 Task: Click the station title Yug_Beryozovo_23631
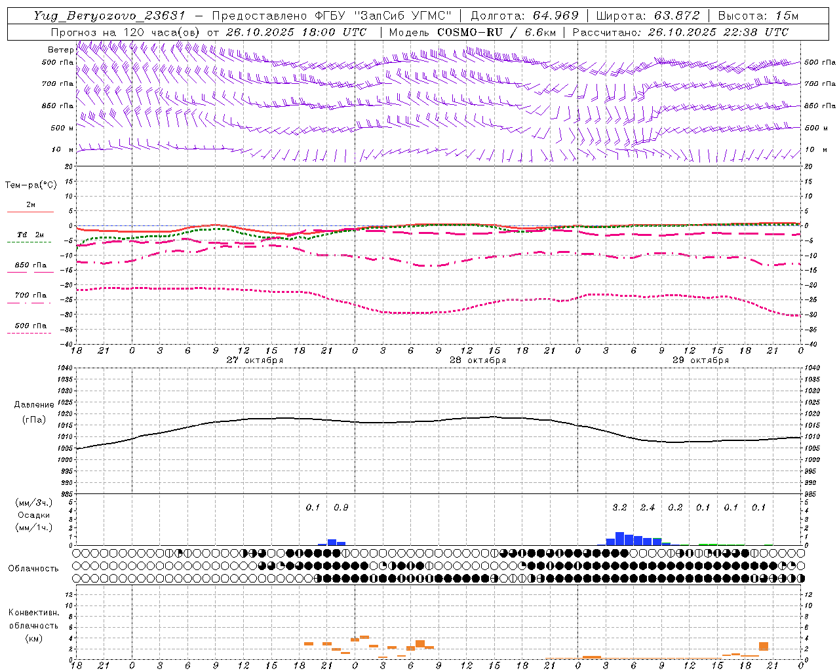pos(110,16)
